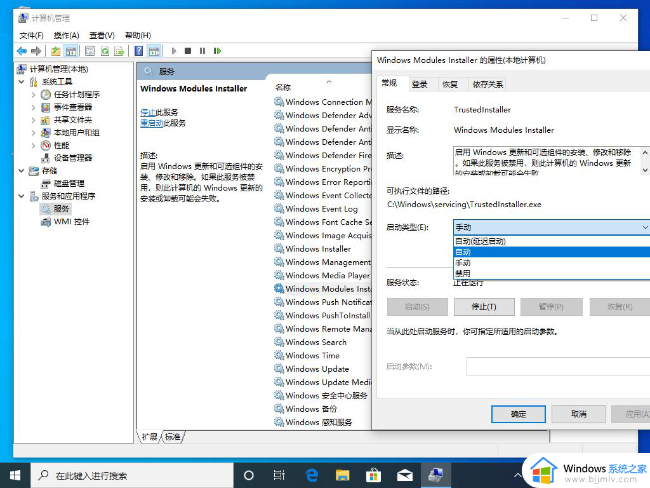Click the Forward arrow toolbar icon
Screen dimensions: 650x488
click(36, 51)
